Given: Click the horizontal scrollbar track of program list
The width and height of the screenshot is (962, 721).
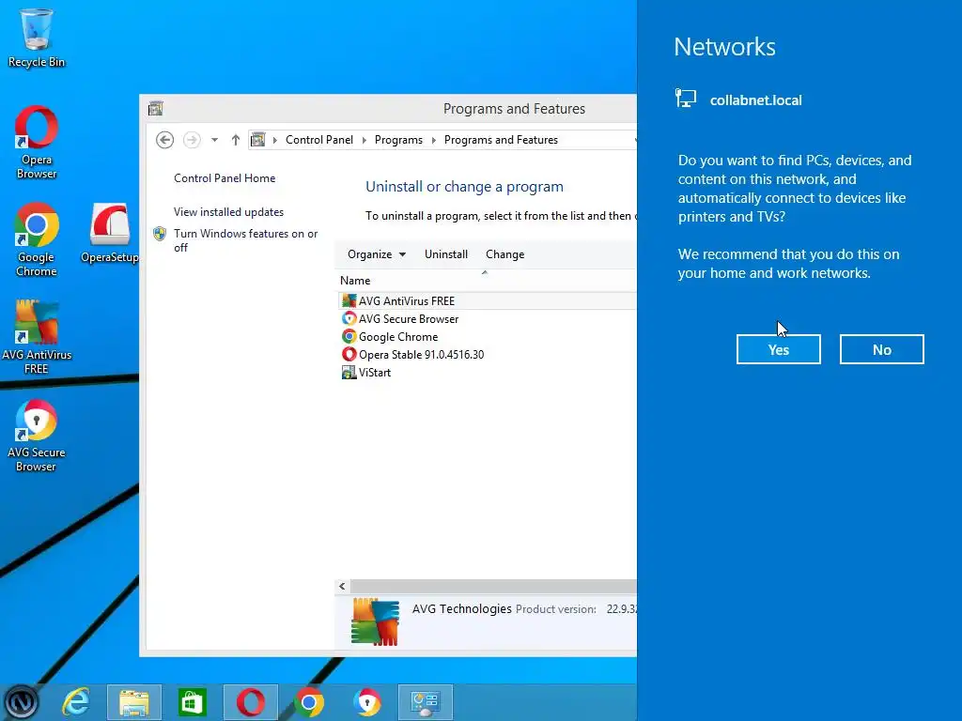Looking at the screenshot, I should coord(493,586).
